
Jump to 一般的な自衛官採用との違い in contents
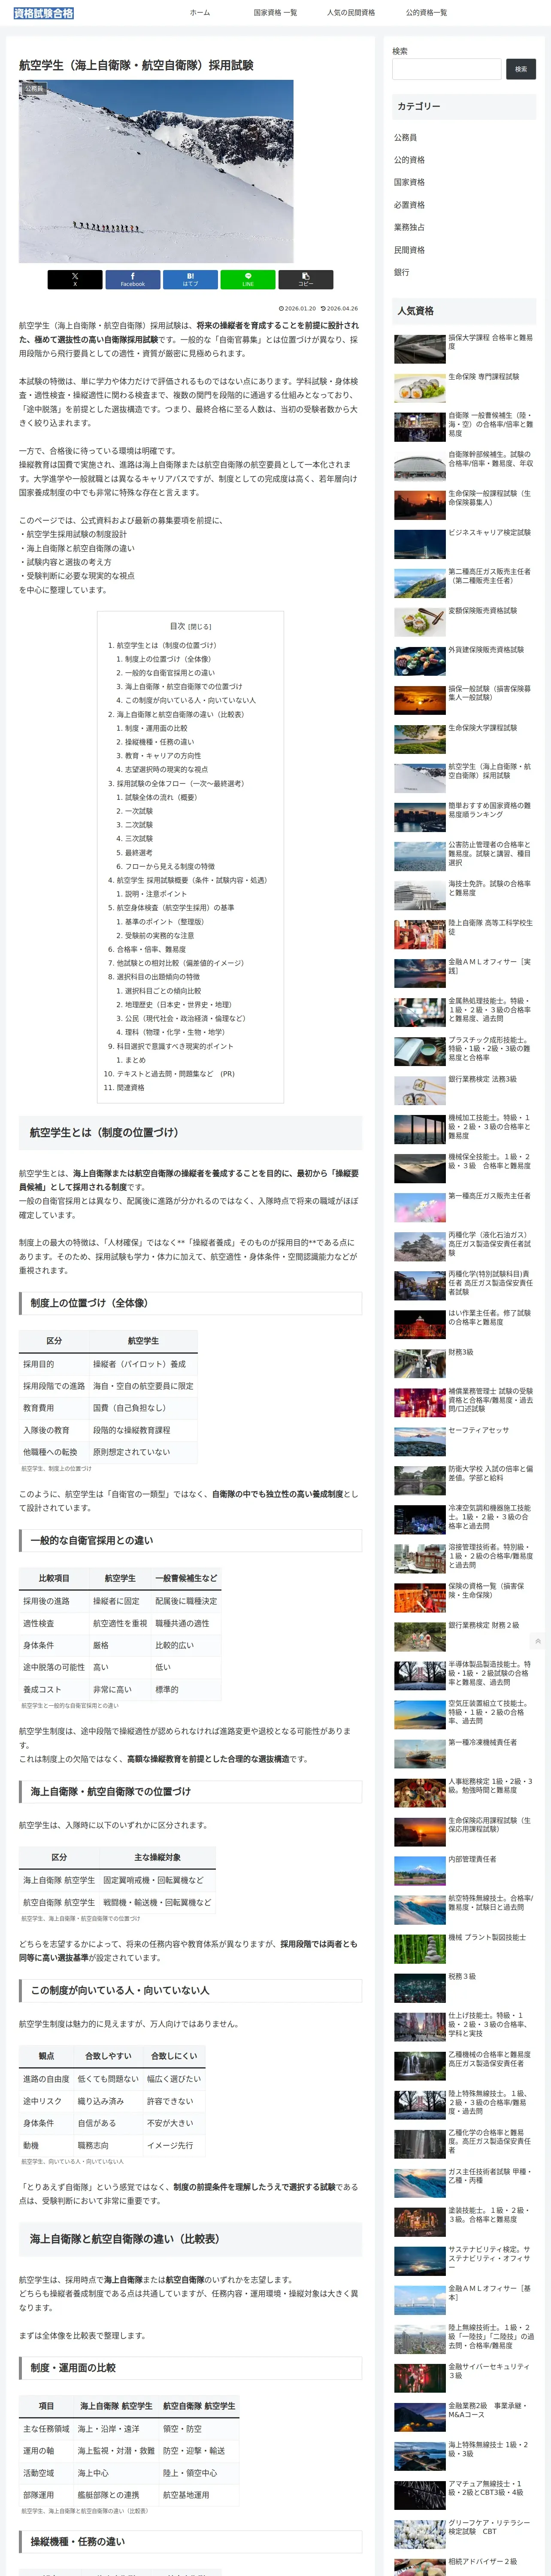tap(169, 673)
